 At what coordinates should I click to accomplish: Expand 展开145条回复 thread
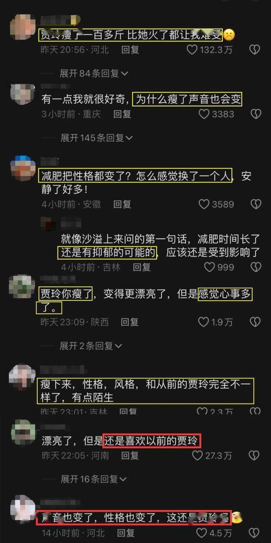pyautogui.click(x=97, y=137)
